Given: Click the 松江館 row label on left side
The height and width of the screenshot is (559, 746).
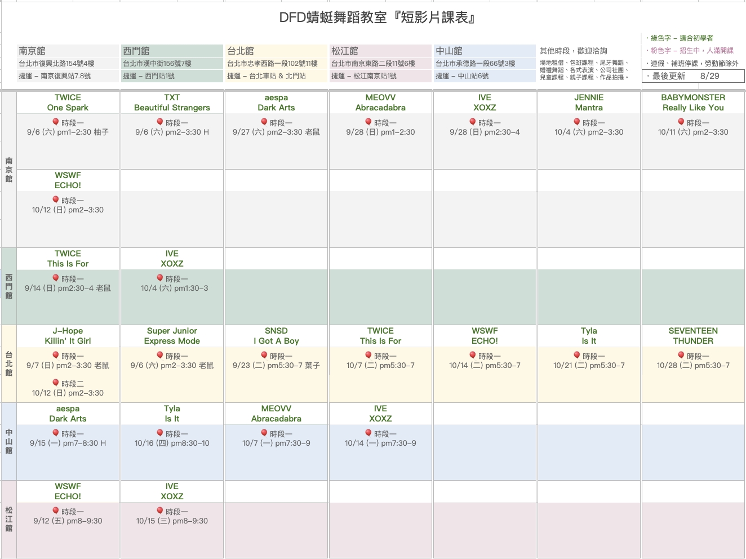Looking at the screenshot, I should pyautogui.click(x=8, y=519).
